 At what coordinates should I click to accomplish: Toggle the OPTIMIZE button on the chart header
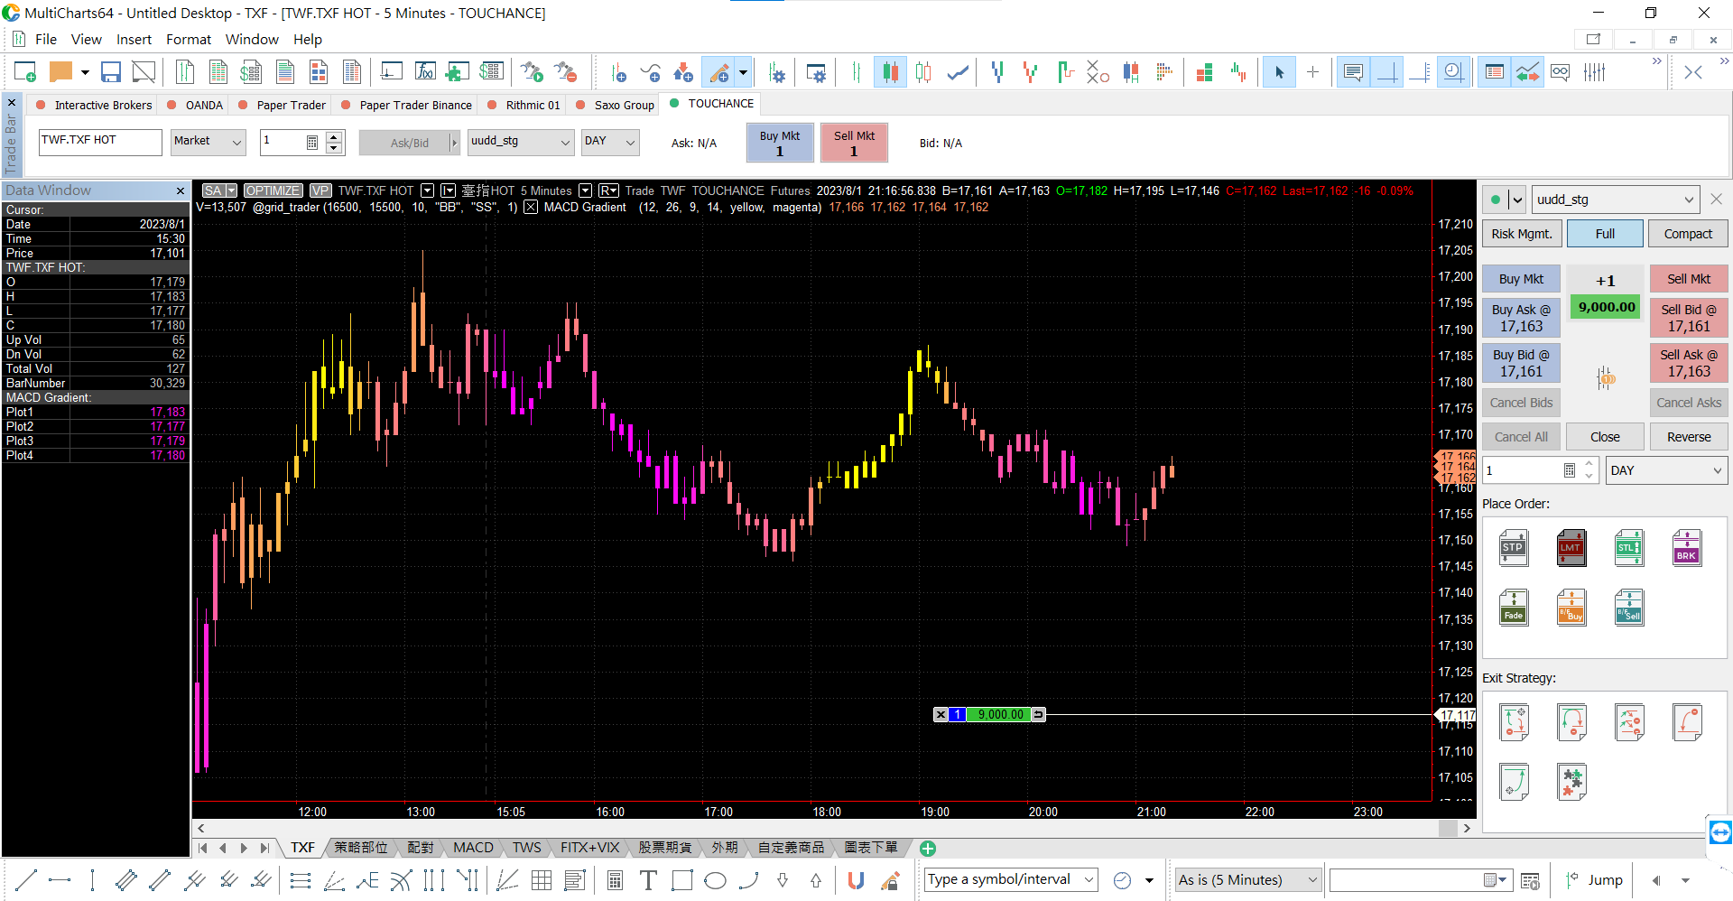(273, 190)
